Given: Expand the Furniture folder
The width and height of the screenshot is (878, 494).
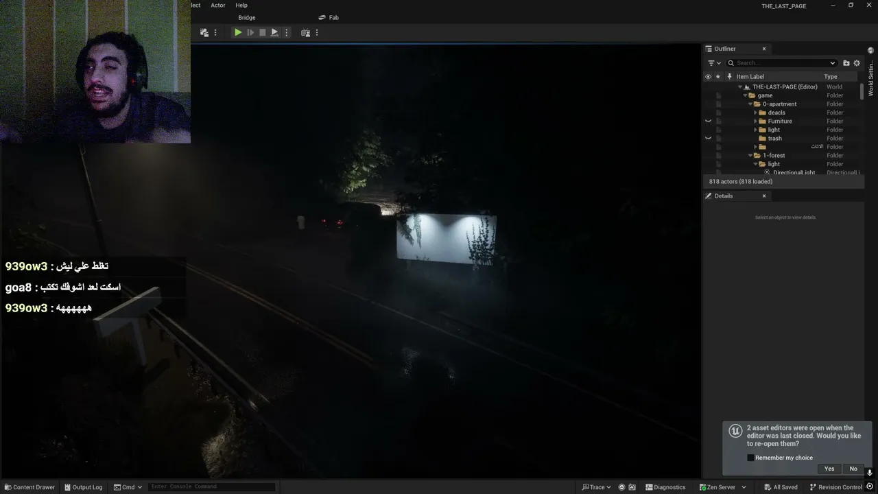Looking at the screenshot, I should click(x=755, y=121).
